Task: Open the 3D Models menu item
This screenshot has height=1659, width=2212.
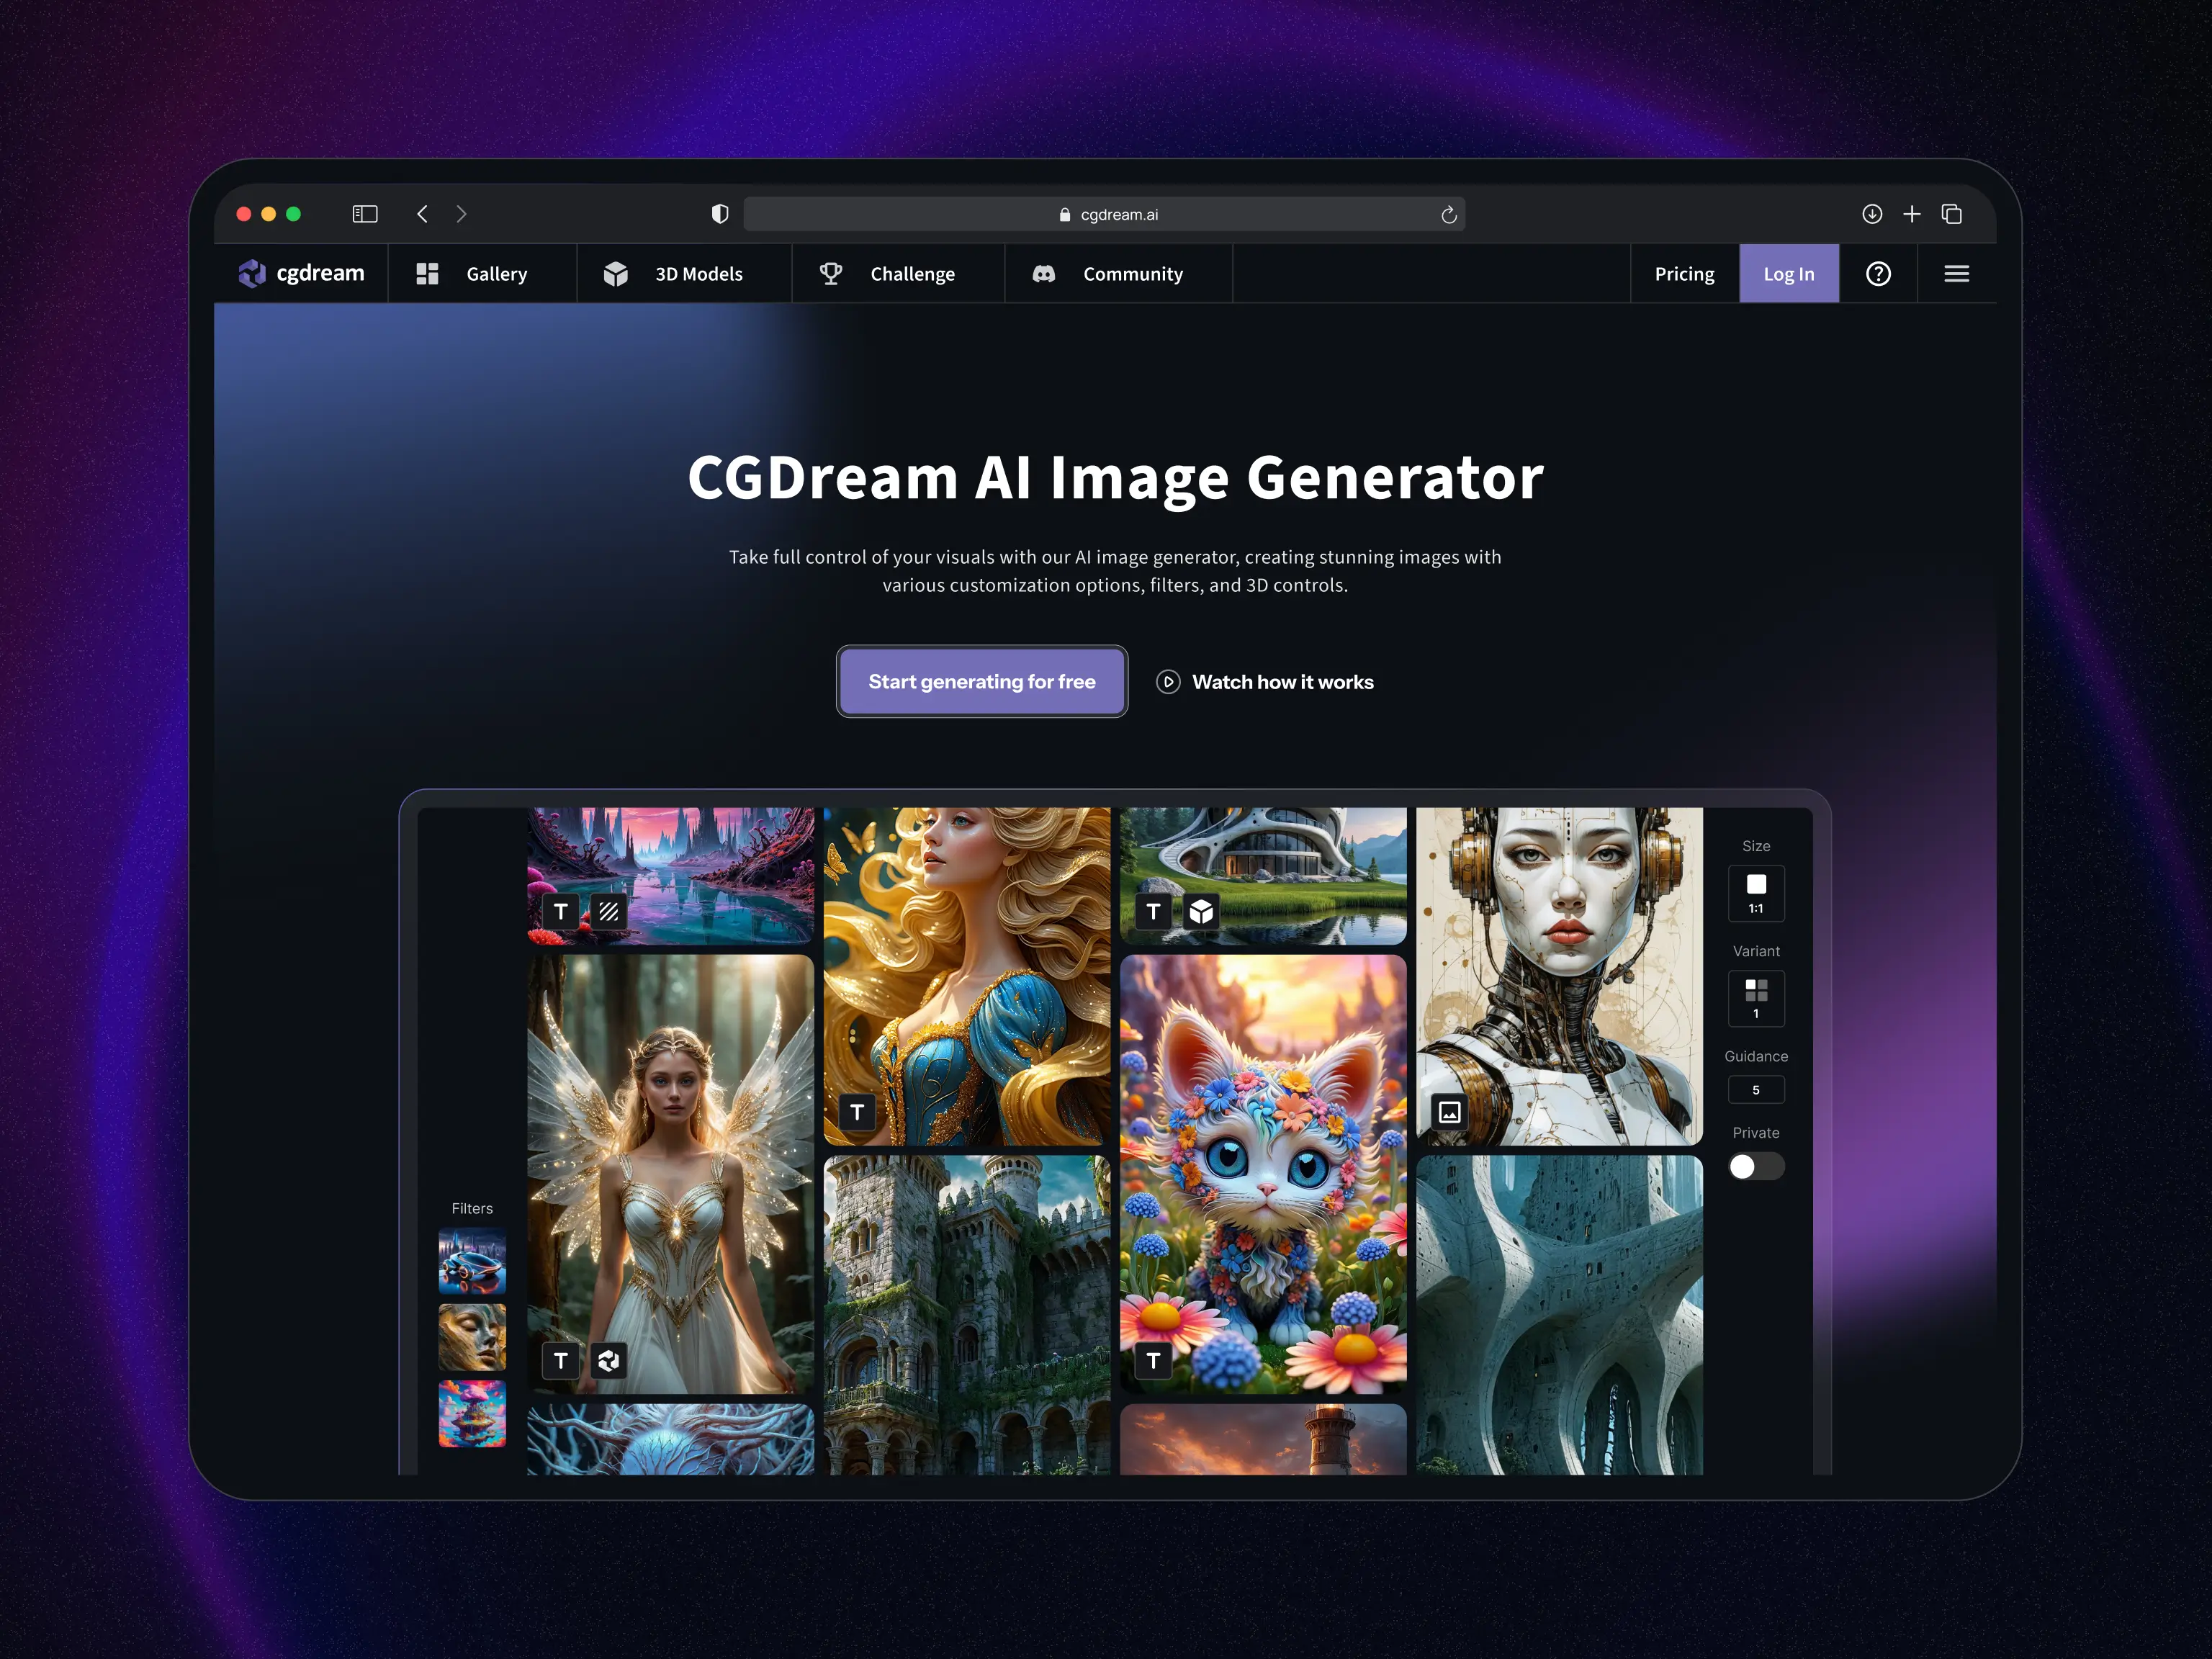Action: click(684, 273)
